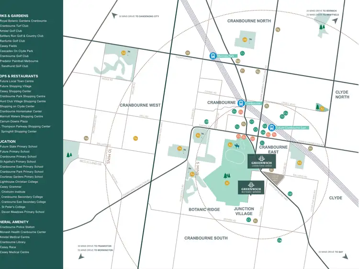Image resolution: width=359 pixels, height=269 pixels.
Task: Click the Cranbourne West suburb label
Action: pyautogui.click(x=140, y=105)
